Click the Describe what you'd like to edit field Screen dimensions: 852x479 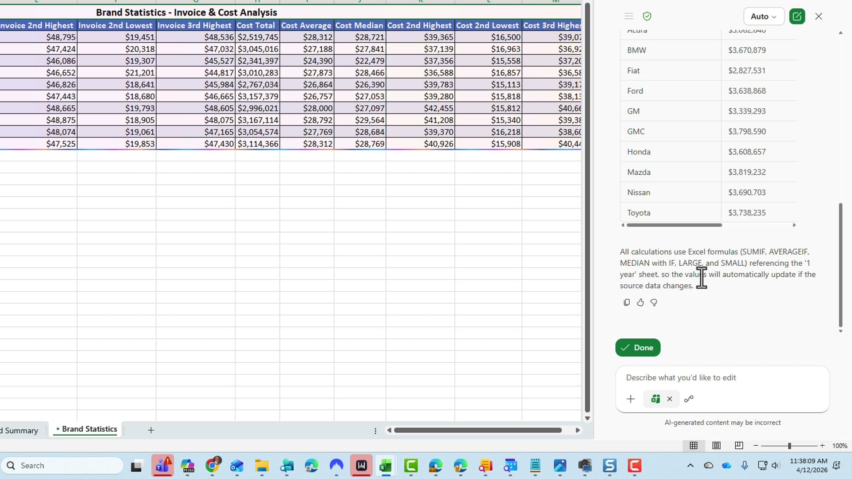click(x=710, y=378)
